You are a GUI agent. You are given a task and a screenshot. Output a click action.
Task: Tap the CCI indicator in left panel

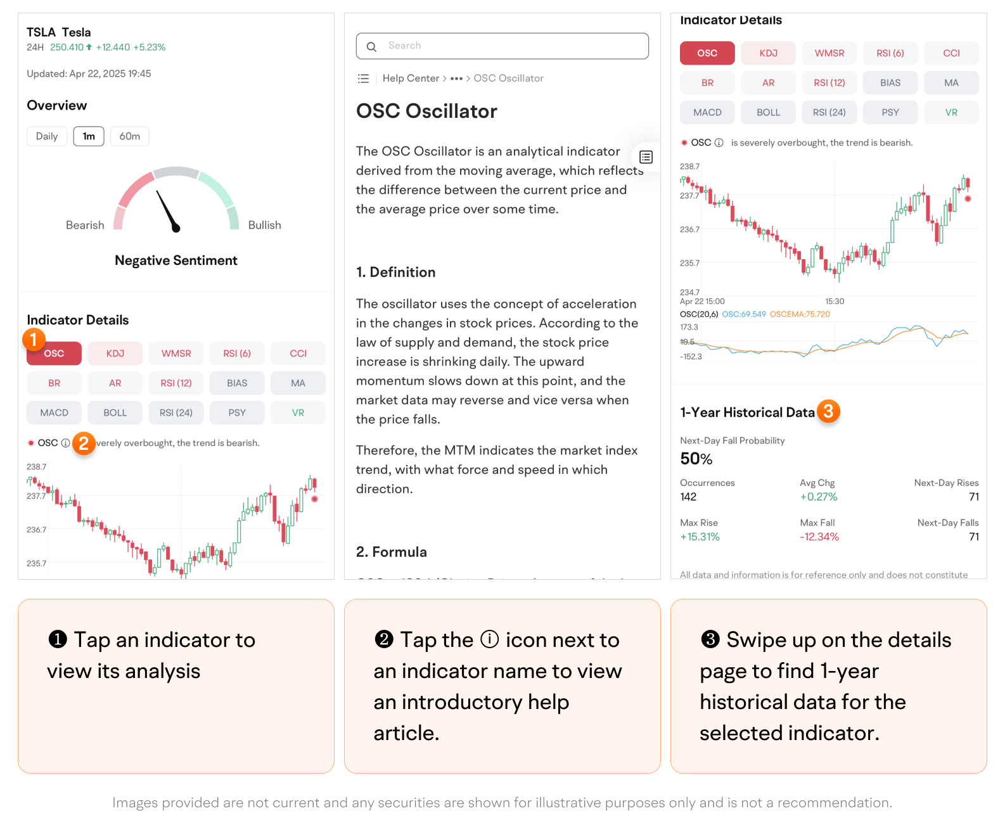[298, 354]
